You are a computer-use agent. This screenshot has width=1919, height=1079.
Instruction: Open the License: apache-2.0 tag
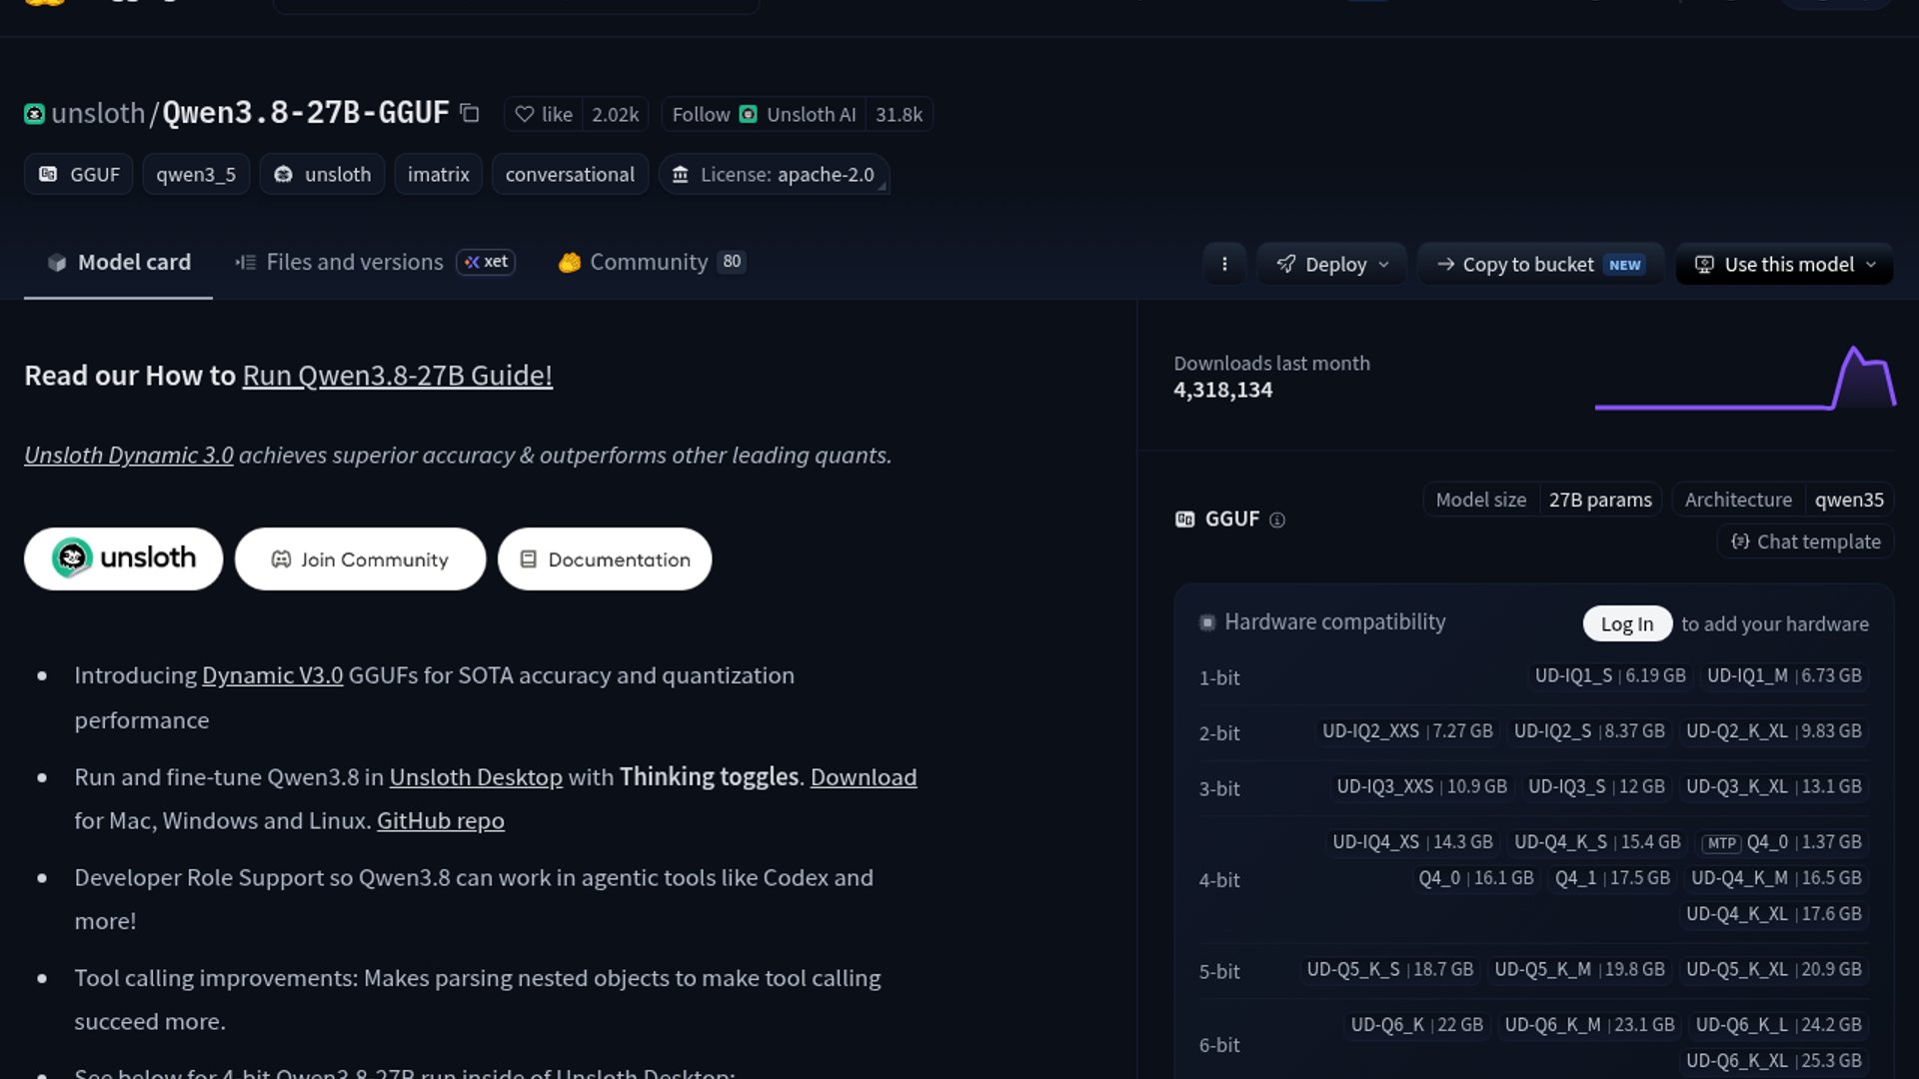[774, 175]
